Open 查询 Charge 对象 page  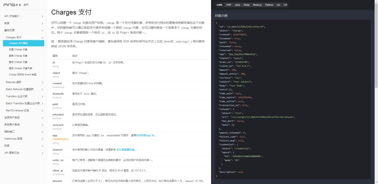pos(18,62)
